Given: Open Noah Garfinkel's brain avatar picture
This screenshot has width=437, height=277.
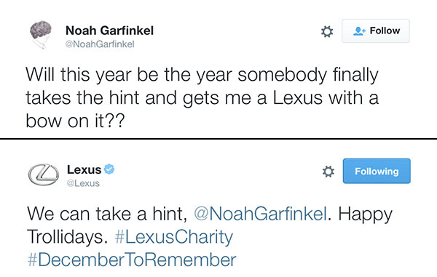Looking at the screenshot, I should point(41,35).
